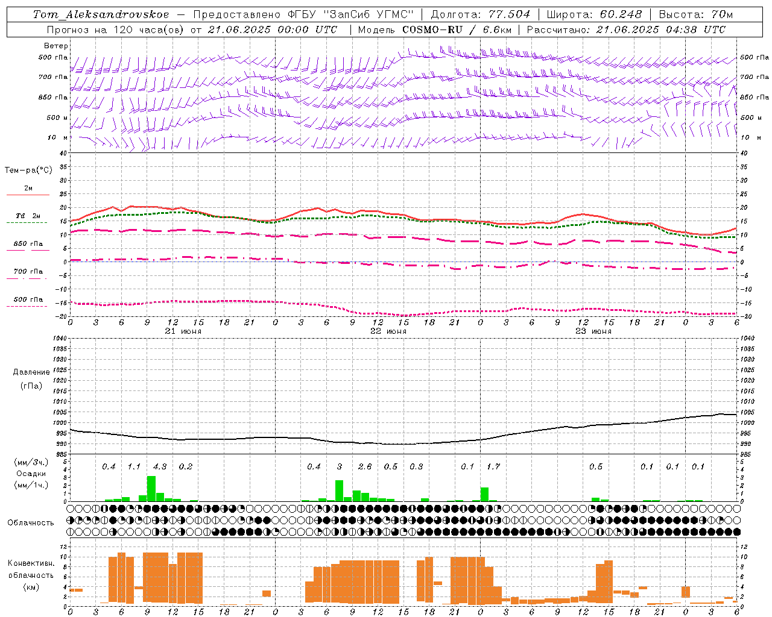The width and height of the screenshot is (772, 617).
Task: Click the red 2м temperature legend line
Action: point(28,195)
